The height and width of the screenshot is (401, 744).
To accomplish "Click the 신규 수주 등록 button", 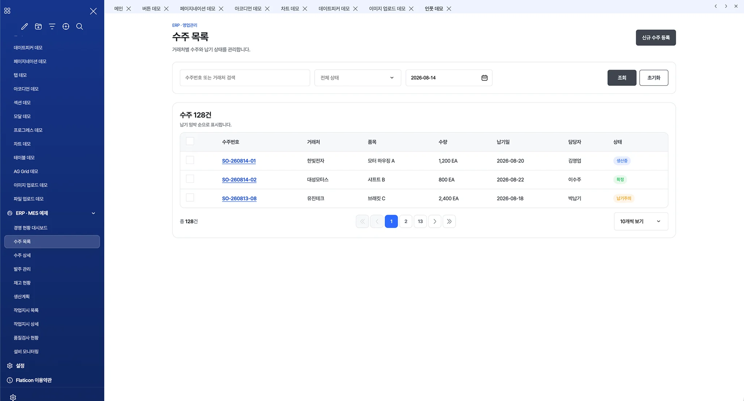I will point(656,38).
